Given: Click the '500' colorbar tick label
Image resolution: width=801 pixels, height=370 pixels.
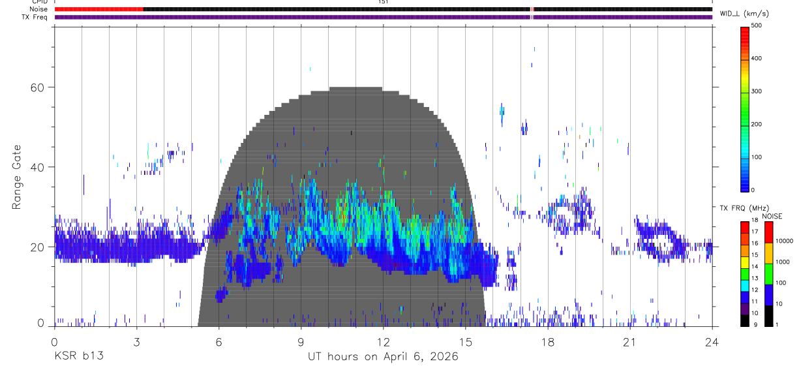Looking at the screenshot, I should pos(757,25).
